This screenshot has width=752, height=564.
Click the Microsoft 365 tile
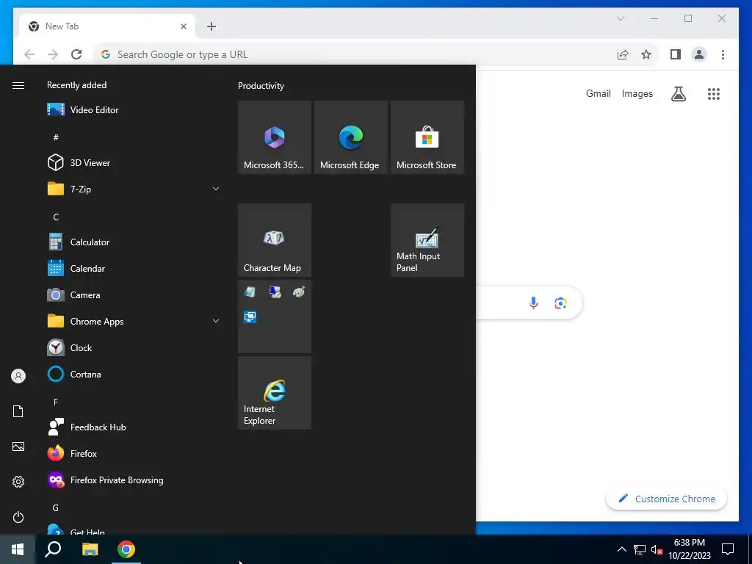coord(275,137)
